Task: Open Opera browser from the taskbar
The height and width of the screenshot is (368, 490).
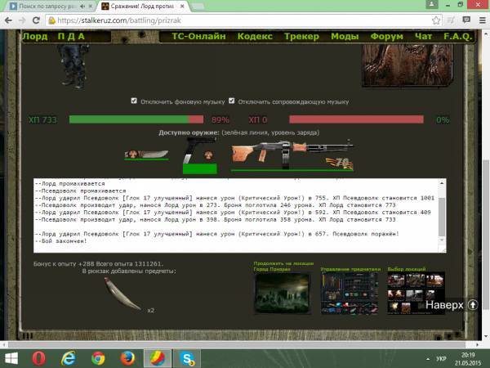Action: [x=40, y=357]
